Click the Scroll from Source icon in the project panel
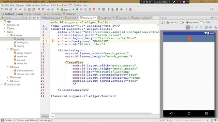Screen dimensions: 218x122 [26, 18]
